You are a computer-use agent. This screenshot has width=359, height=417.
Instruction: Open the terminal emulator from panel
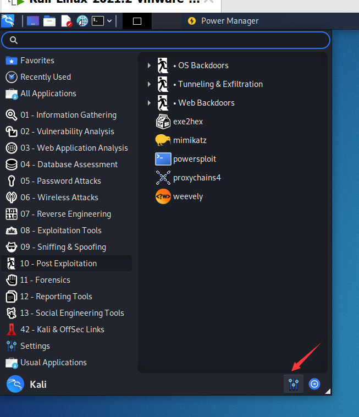pos(97,21)
